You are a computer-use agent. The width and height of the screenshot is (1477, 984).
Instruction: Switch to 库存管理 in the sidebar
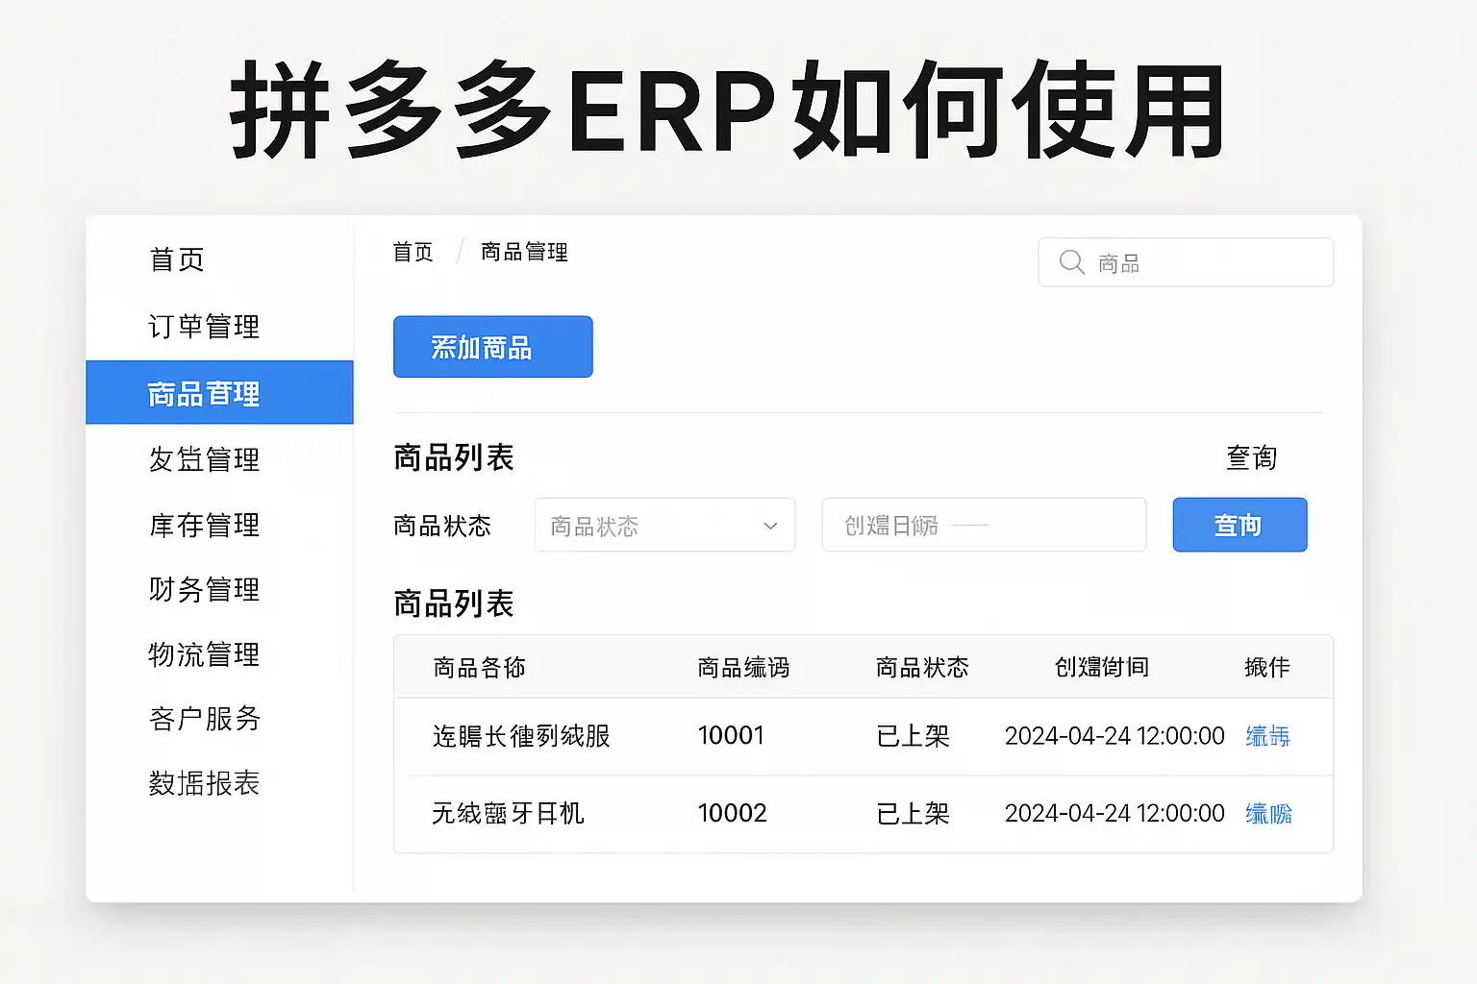coord(204,525)
